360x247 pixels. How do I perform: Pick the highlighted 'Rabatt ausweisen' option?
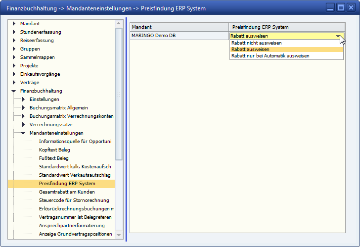pyautogui.click(x=250, y=49)
